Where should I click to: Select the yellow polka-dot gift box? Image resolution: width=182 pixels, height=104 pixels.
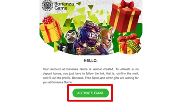tap(51, 31)
